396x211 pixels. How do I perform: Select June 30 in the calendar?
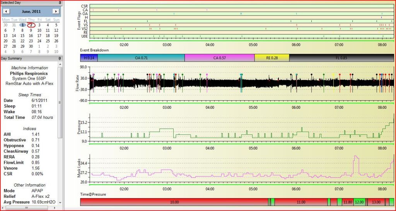(x=31, y=46)
